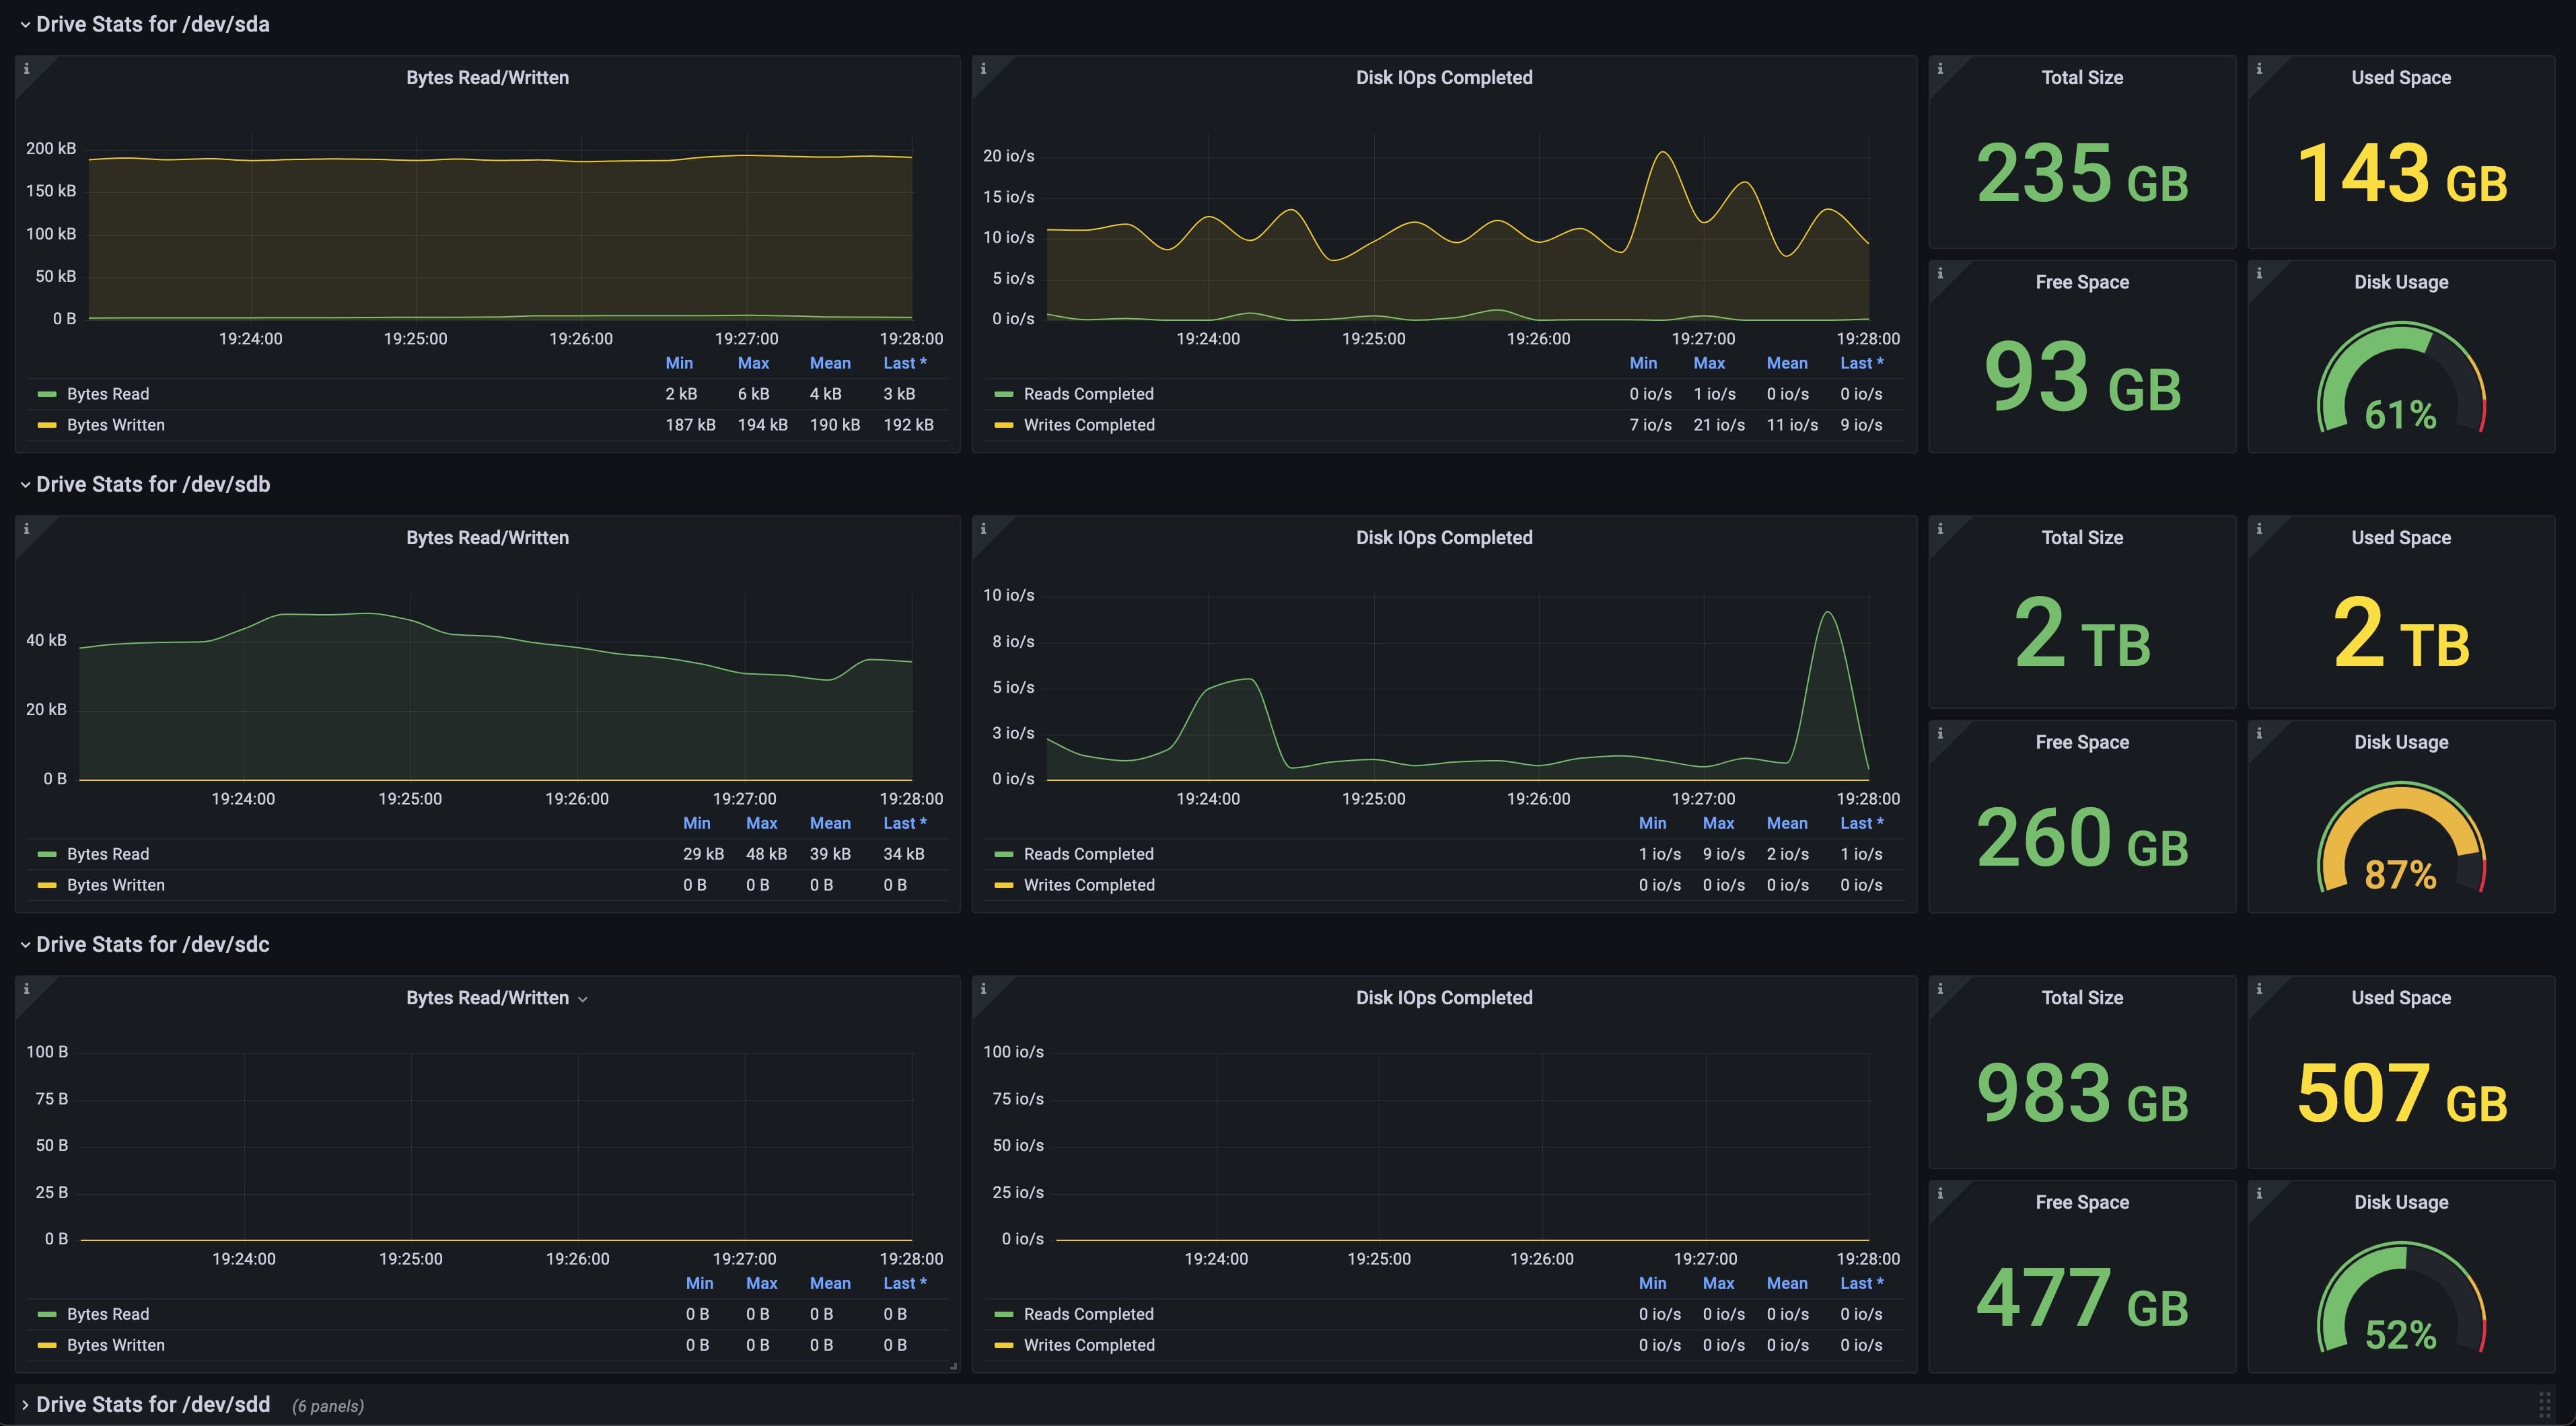Click info icon on sda Disk Usage panel
Viewport: 2576px width, 1426px height.
coord(2259,273)
